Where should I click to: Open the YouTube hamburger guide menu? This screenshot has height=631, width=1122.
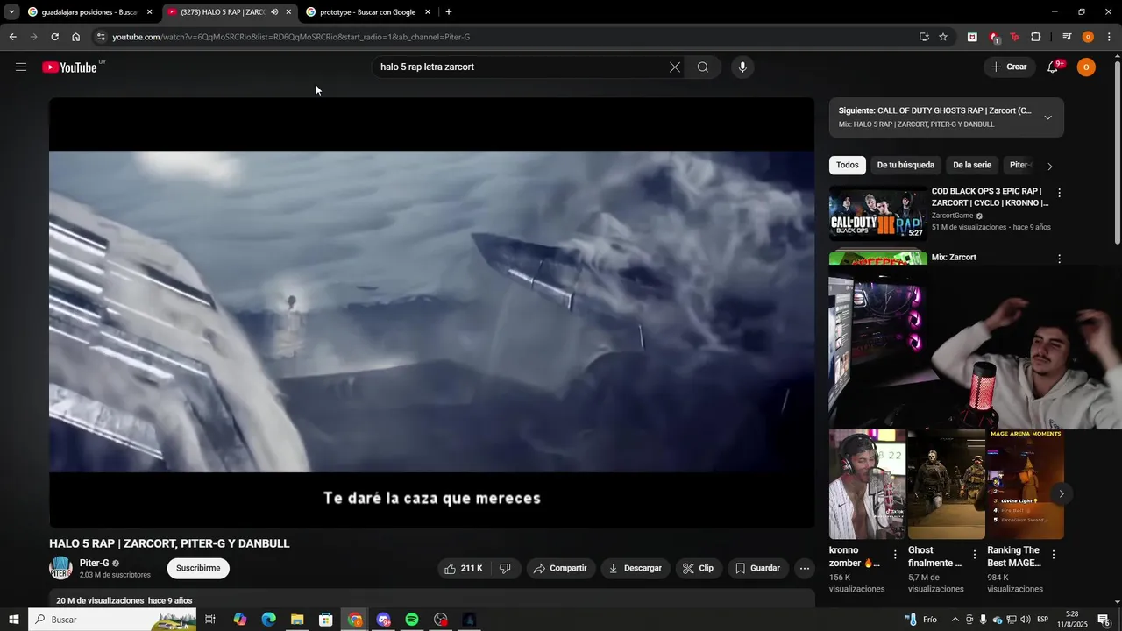pyautogui.click(x=21, y=67)
